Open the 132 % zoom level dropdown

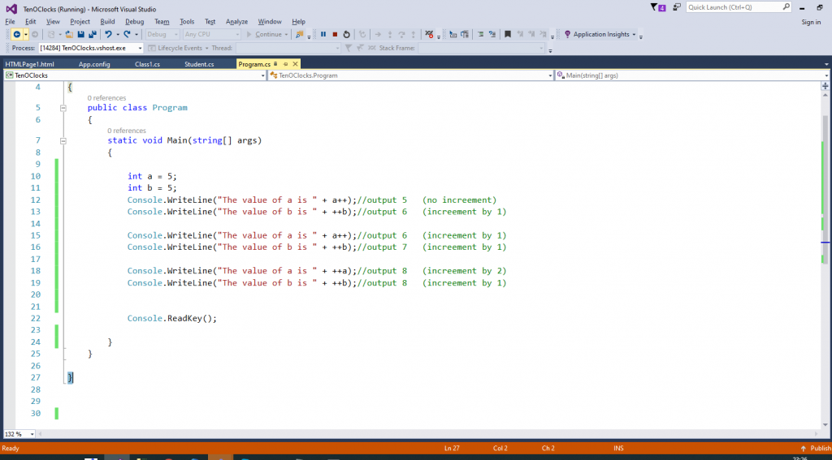[32, 434]
